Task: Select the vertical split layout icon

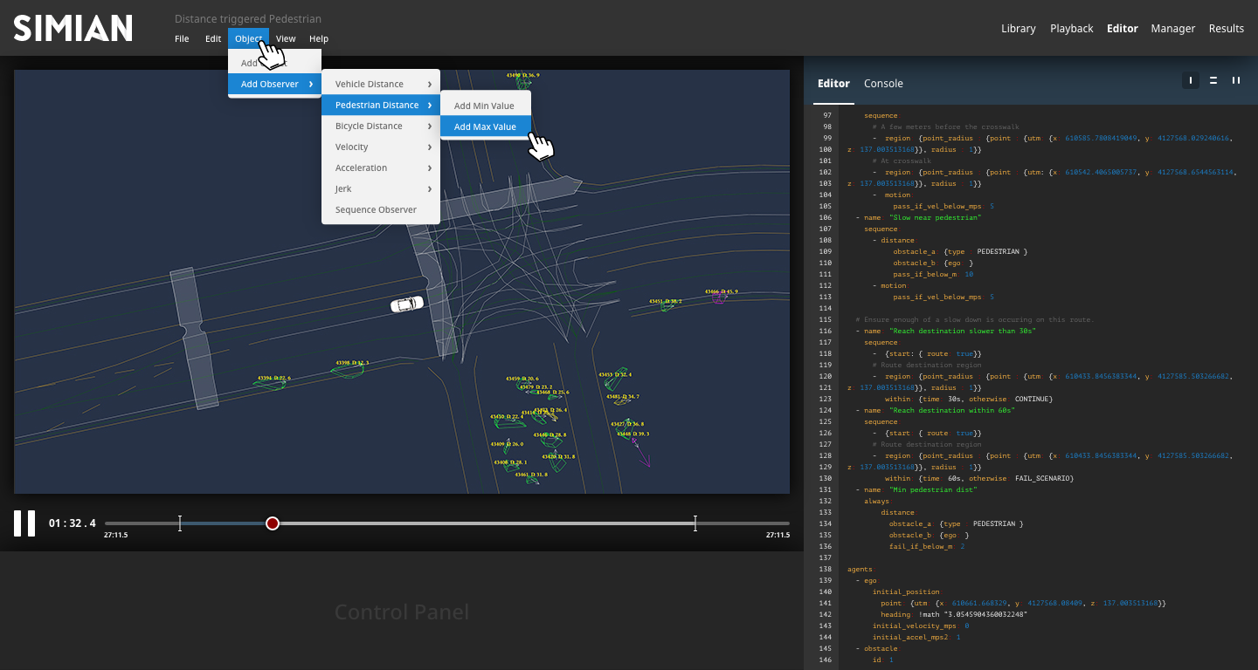Action: coord(1236,80)
